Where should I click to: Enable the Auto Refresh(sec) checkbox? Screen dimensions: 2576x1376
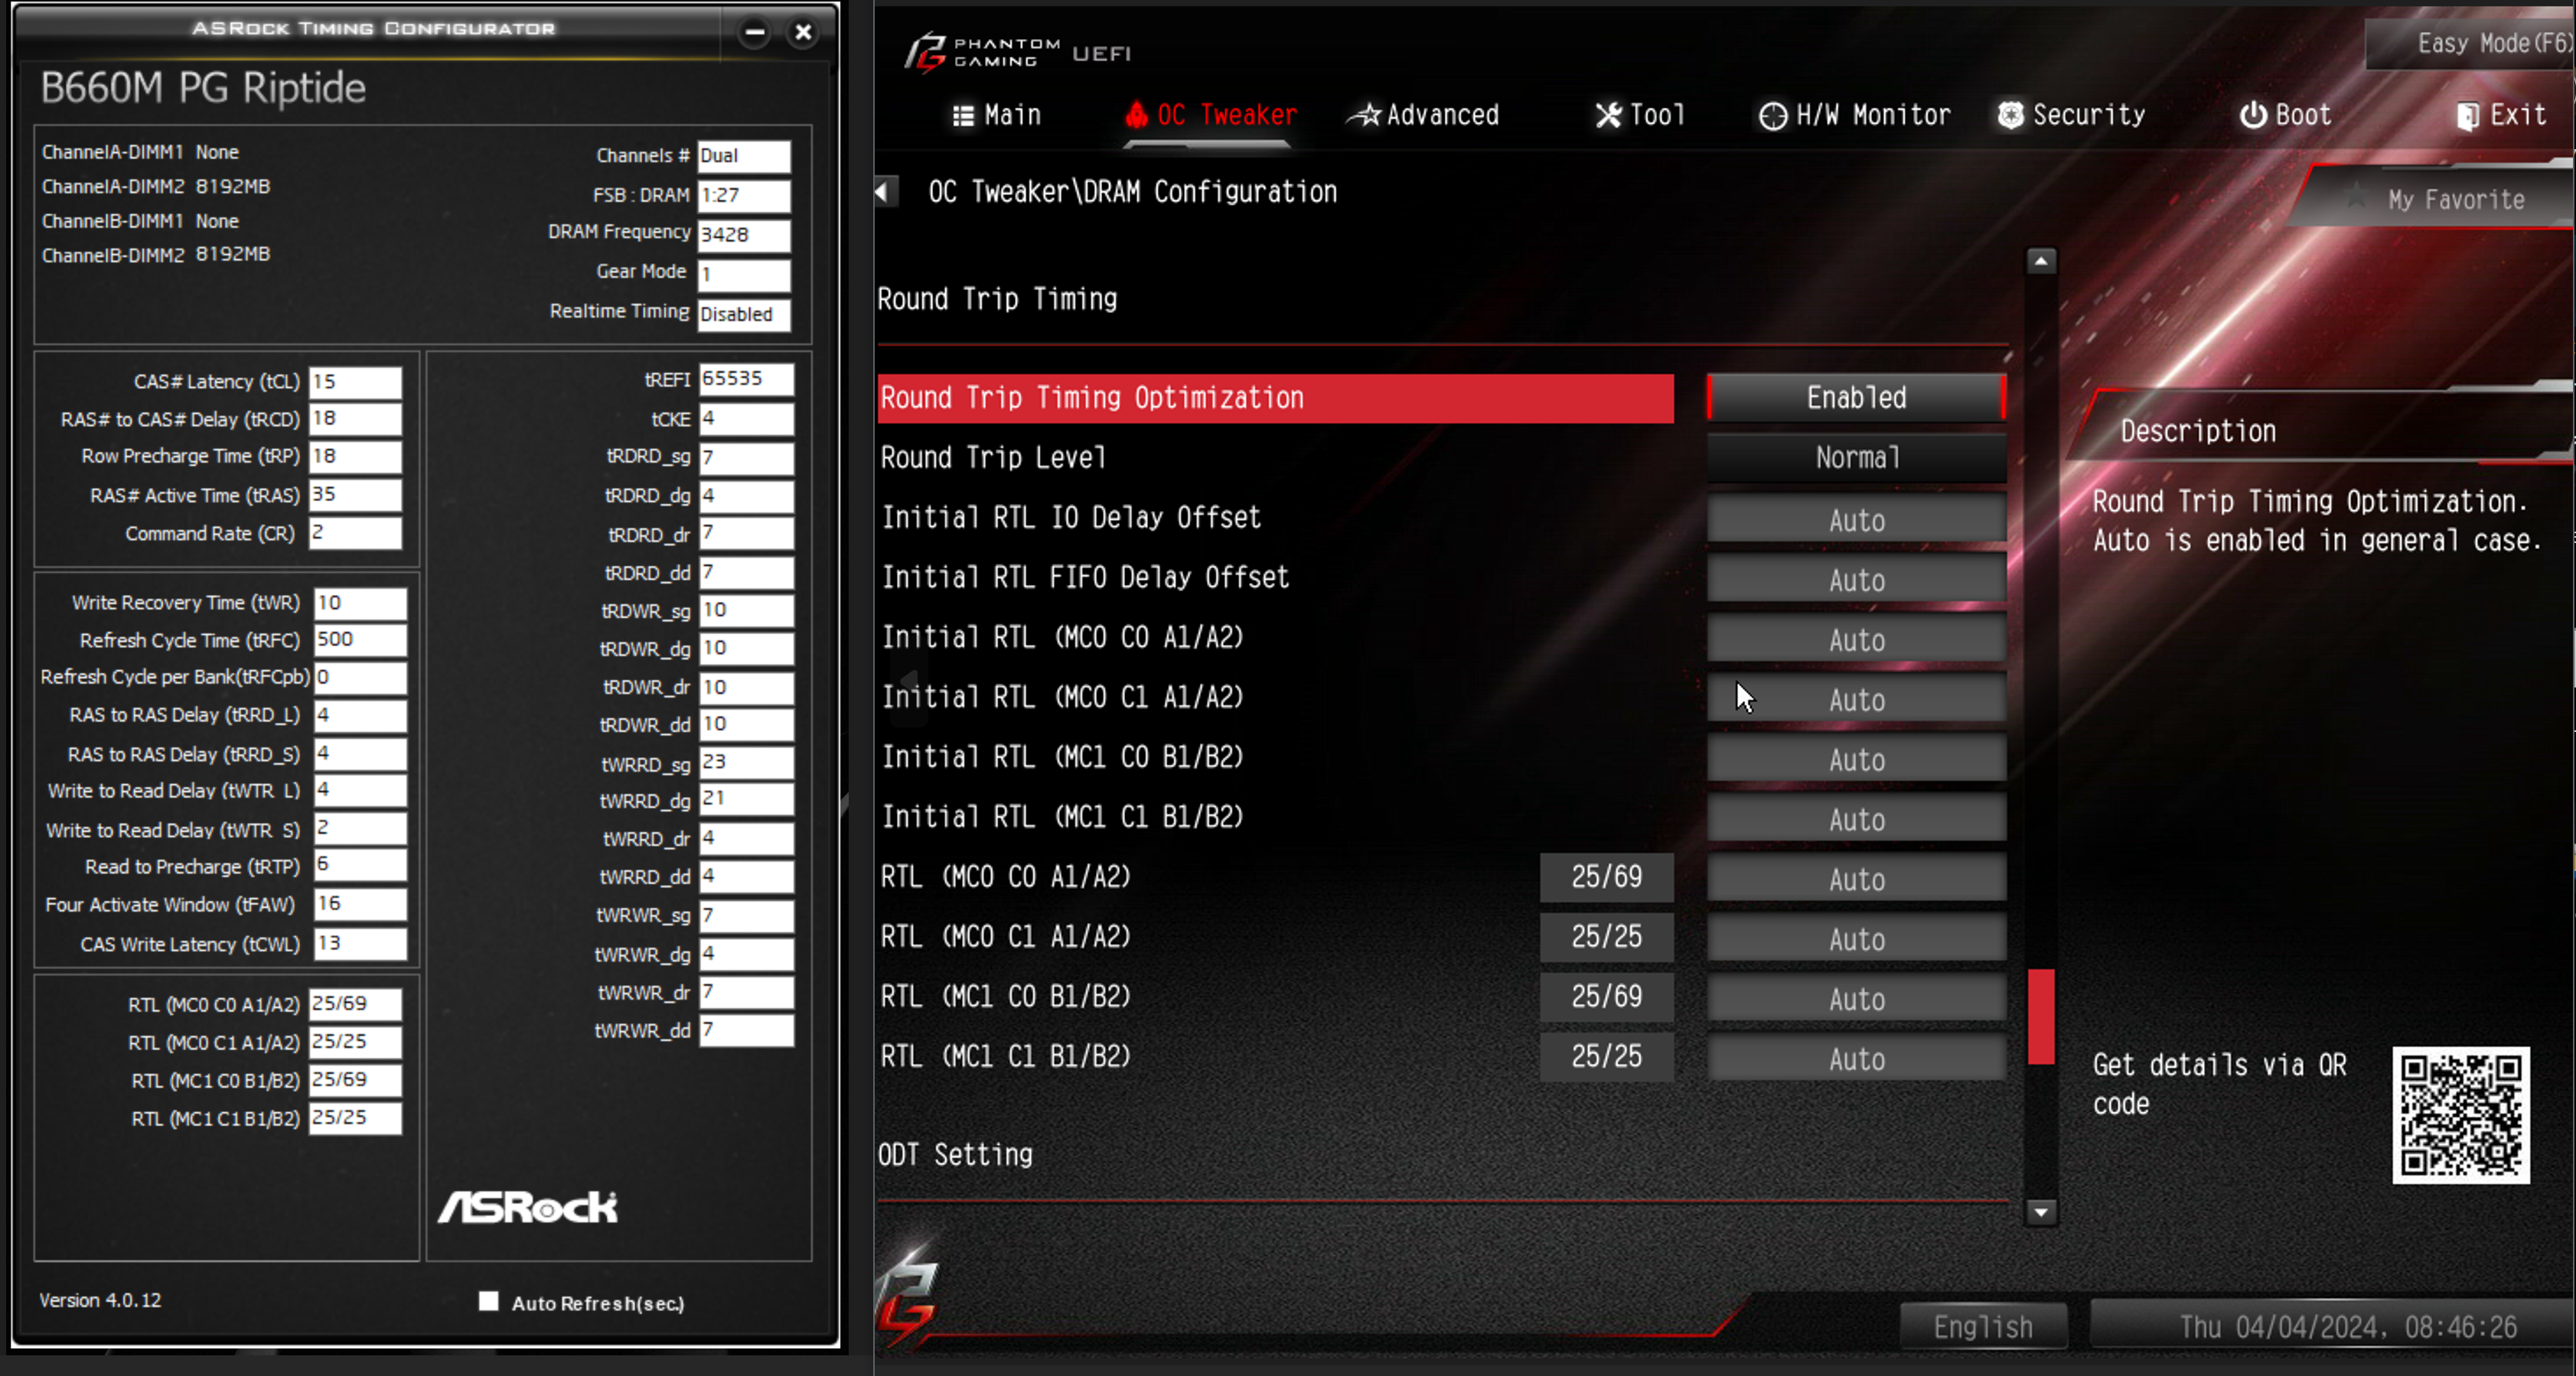pyautogui.click(x=488, y=1301)
